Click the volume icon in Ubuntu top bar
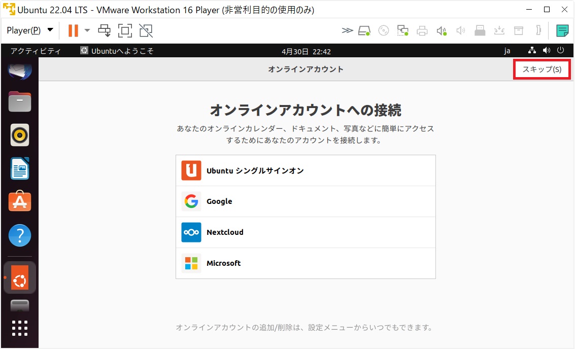The width and height of the screenshot is (575, 349). 547,51
